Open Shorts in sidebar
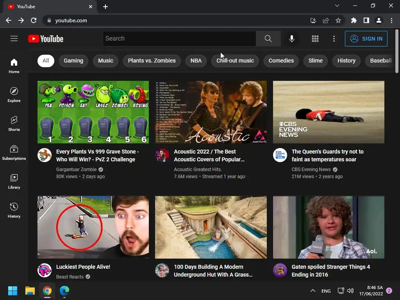The height and width of the screenshot is (300, 400). point(14,124)
